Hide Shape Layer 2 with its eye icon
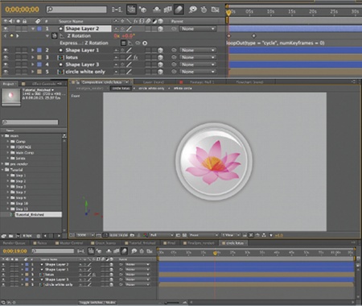This screenshot has width=362, height=306. pyautogui.click(x=6, y=29)
